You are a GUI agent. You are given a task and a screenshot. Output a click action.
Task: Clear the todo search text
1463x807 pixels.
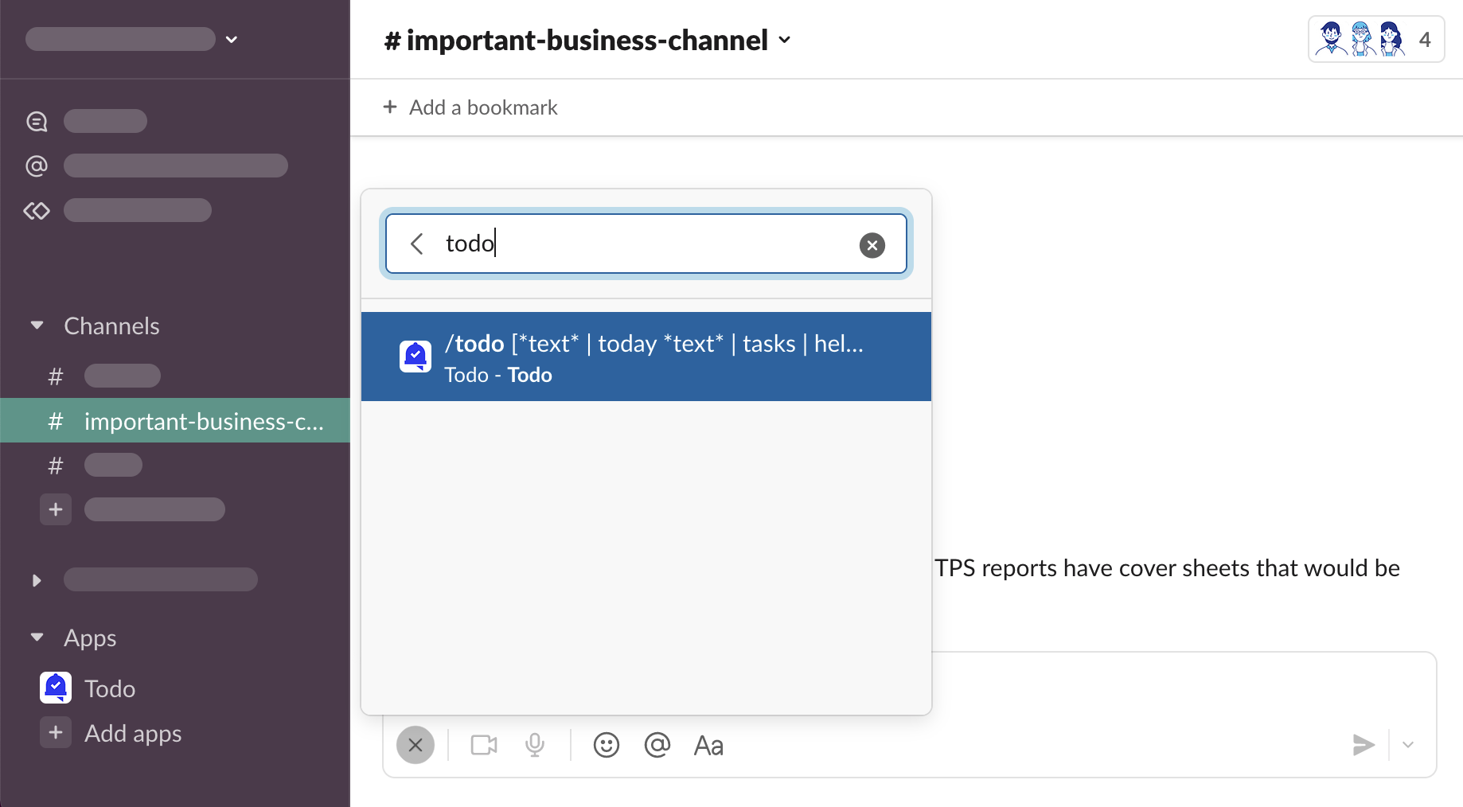(872, 245)
